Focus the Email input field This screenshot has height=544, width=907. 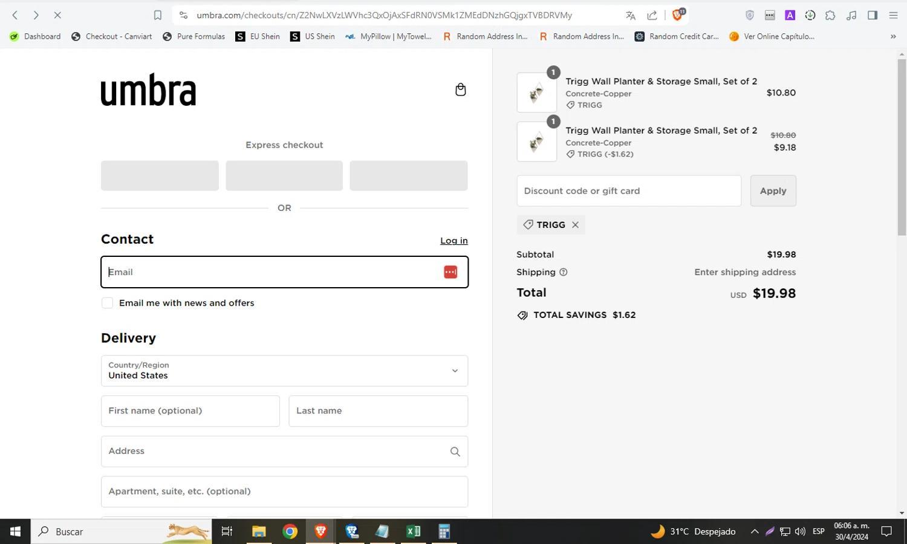tap(284, 272)
